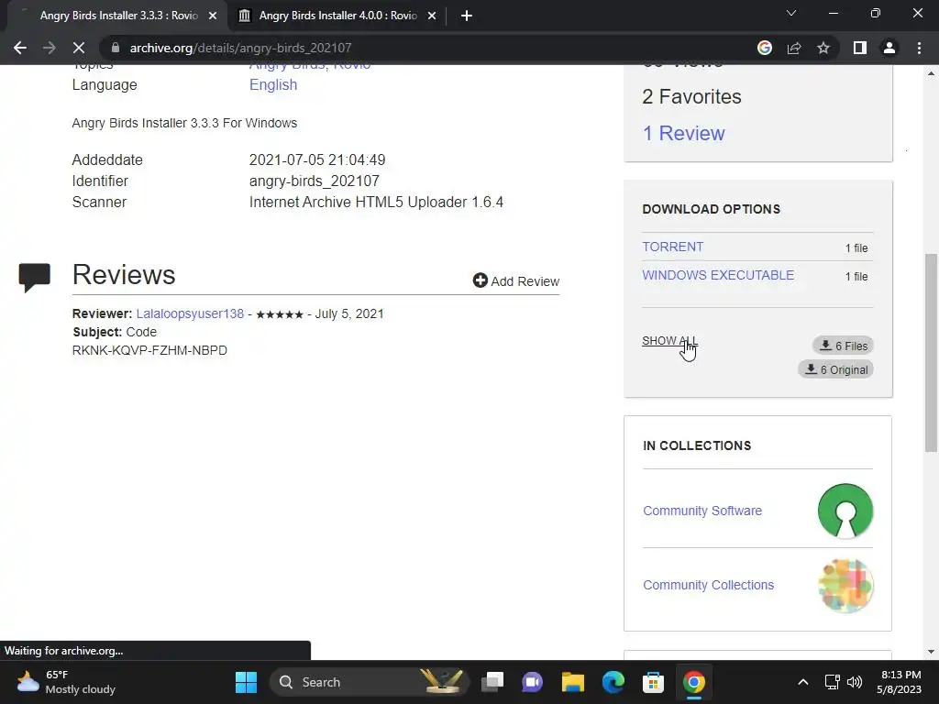
Task: Open network settings tray icon
Action: [x=833, y=682]
